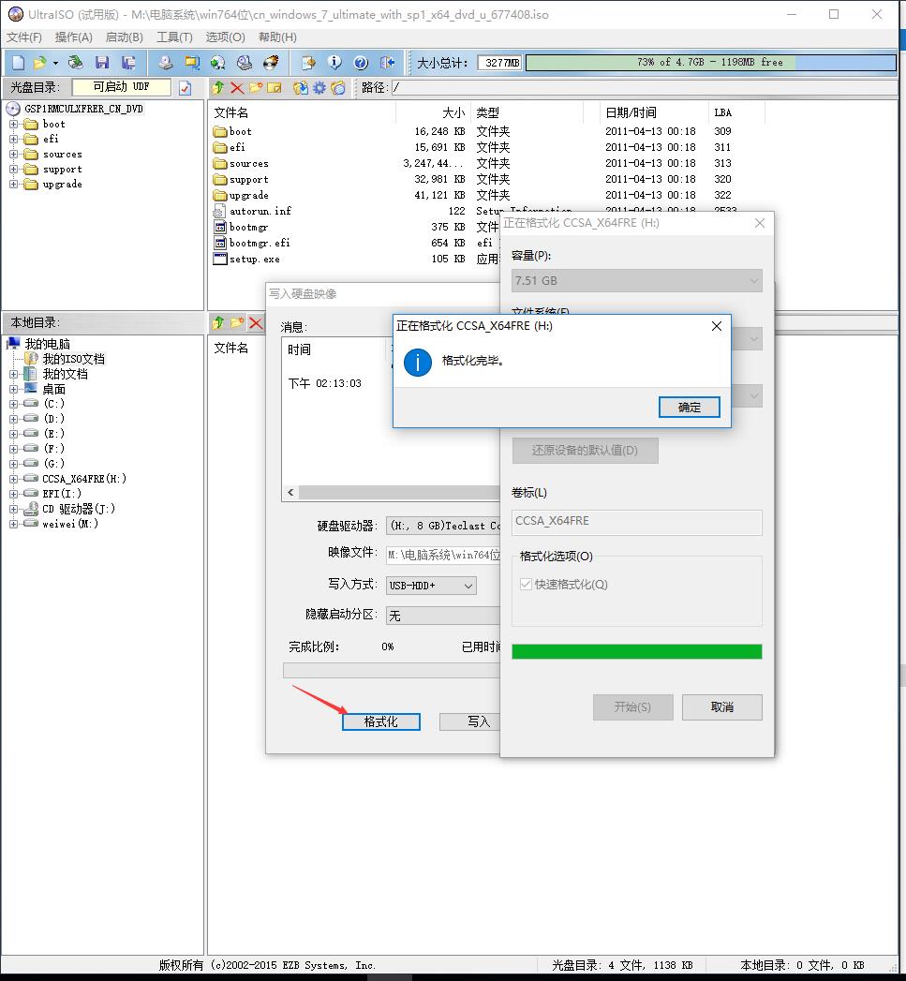Open an ISO file using the open folder icon

(x=41, y=62)
